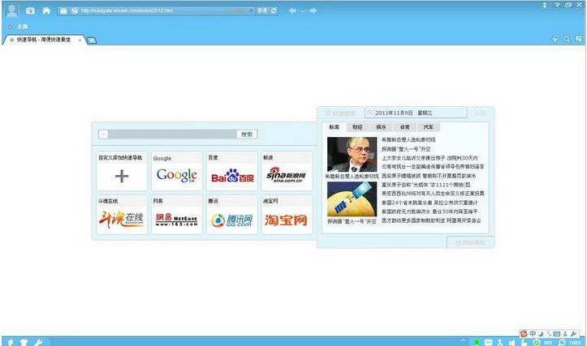Open a new tab with the tab icon

pos(92,41)
